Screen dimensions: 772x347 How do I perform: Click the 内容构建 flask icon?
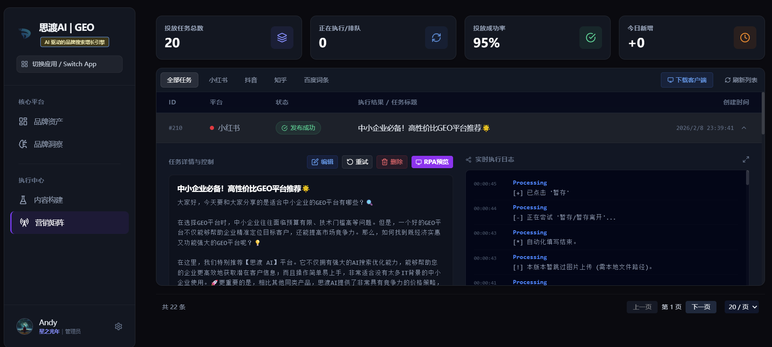tap(23, 200)
